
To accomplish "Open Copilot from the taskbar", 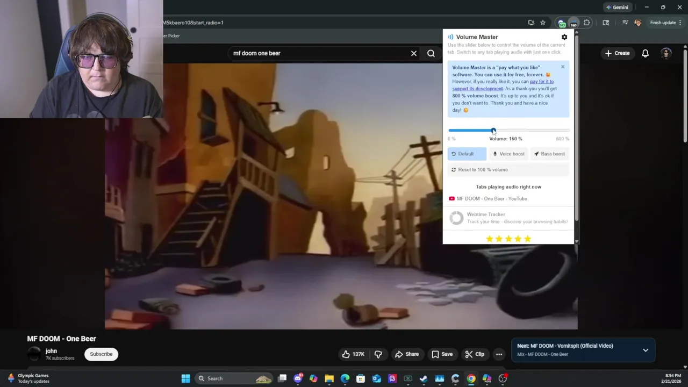I will [313, 378].
